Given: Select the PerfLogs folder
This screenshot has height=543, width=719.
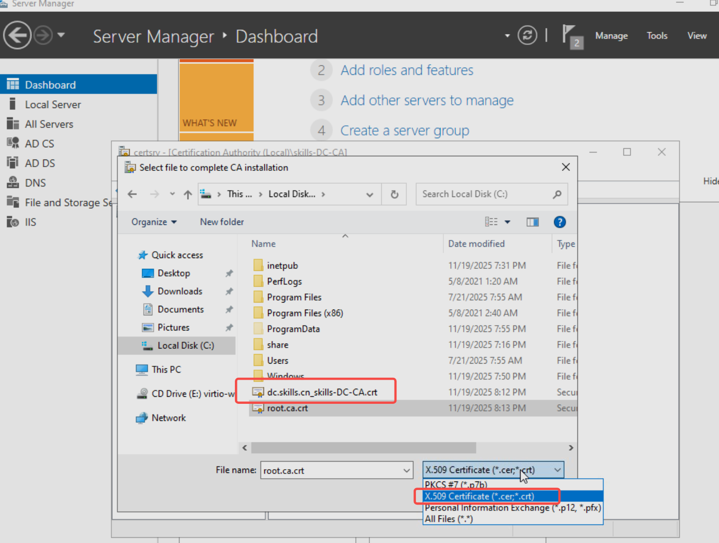Looking at the screenshot, I should click(284, 281).
